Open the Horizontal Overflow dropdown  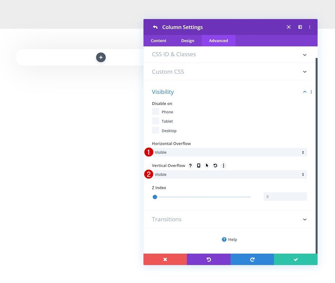pos(228,152)
